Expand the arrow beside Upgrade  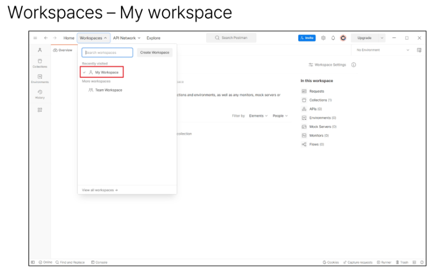pyautogui.click(x=382, y=38)
